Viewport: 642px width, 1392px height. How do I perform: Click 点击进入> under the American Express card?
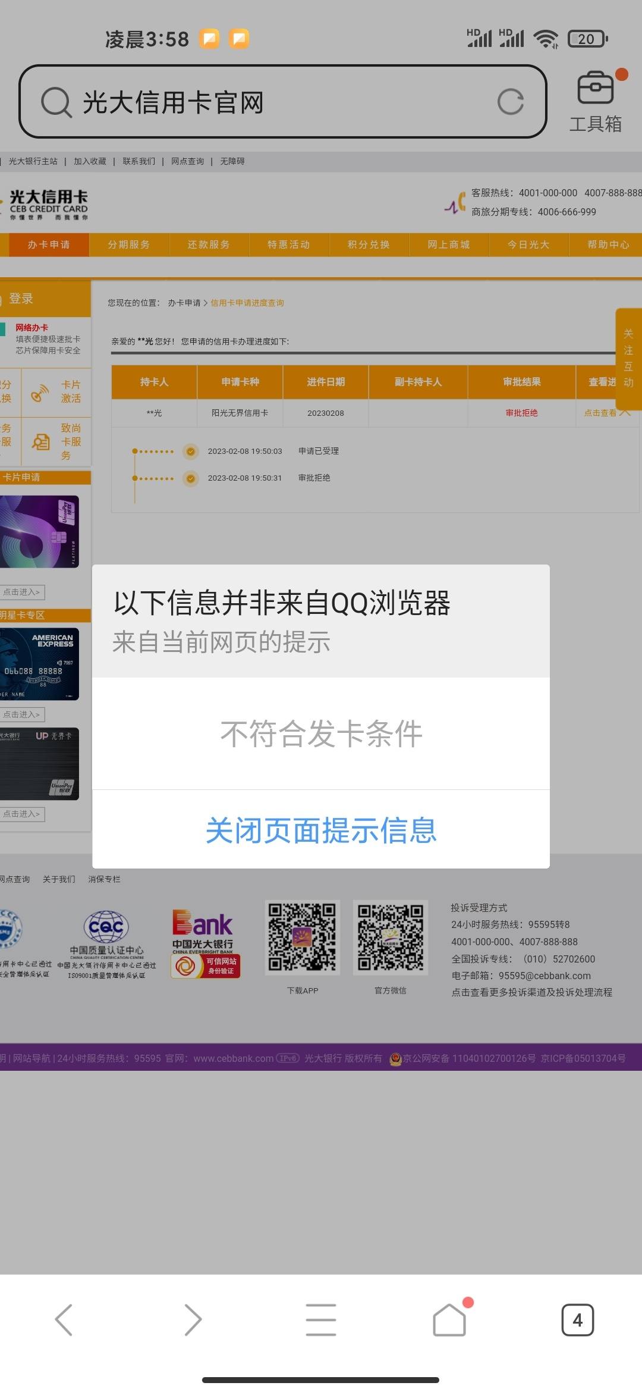click(23, 714)
